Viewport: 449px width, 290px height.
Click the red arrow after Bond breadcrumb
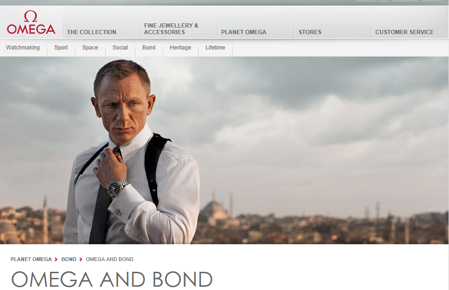(81, 259)
